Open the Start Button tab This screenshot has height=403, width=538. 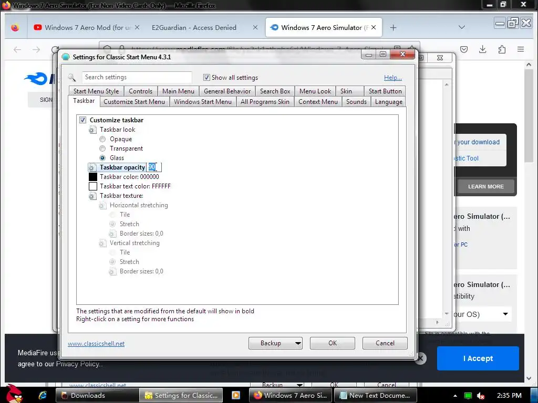pyautogui.click(x=385, y=91)
